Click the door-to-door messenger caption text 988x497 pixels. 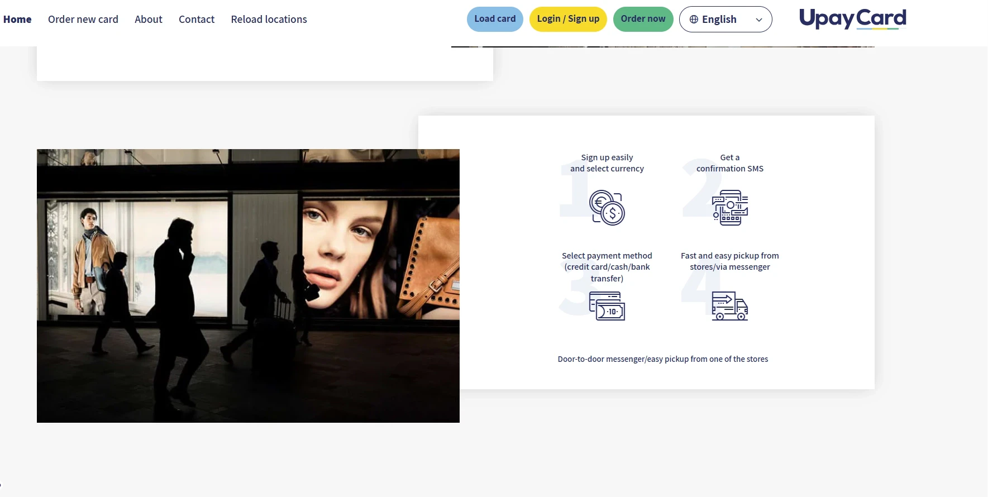coord(662,359)
